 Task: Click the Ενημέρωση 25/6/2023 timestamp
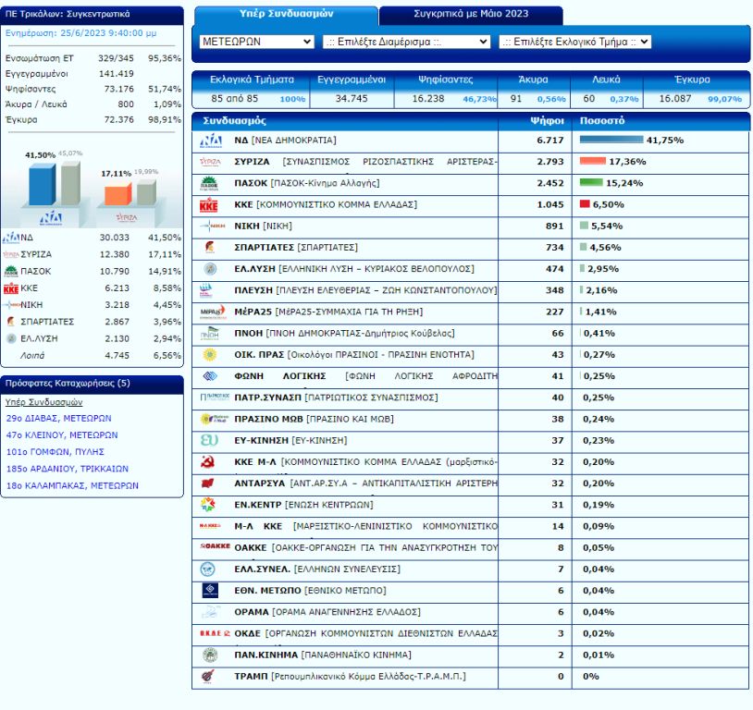(80, 33)
